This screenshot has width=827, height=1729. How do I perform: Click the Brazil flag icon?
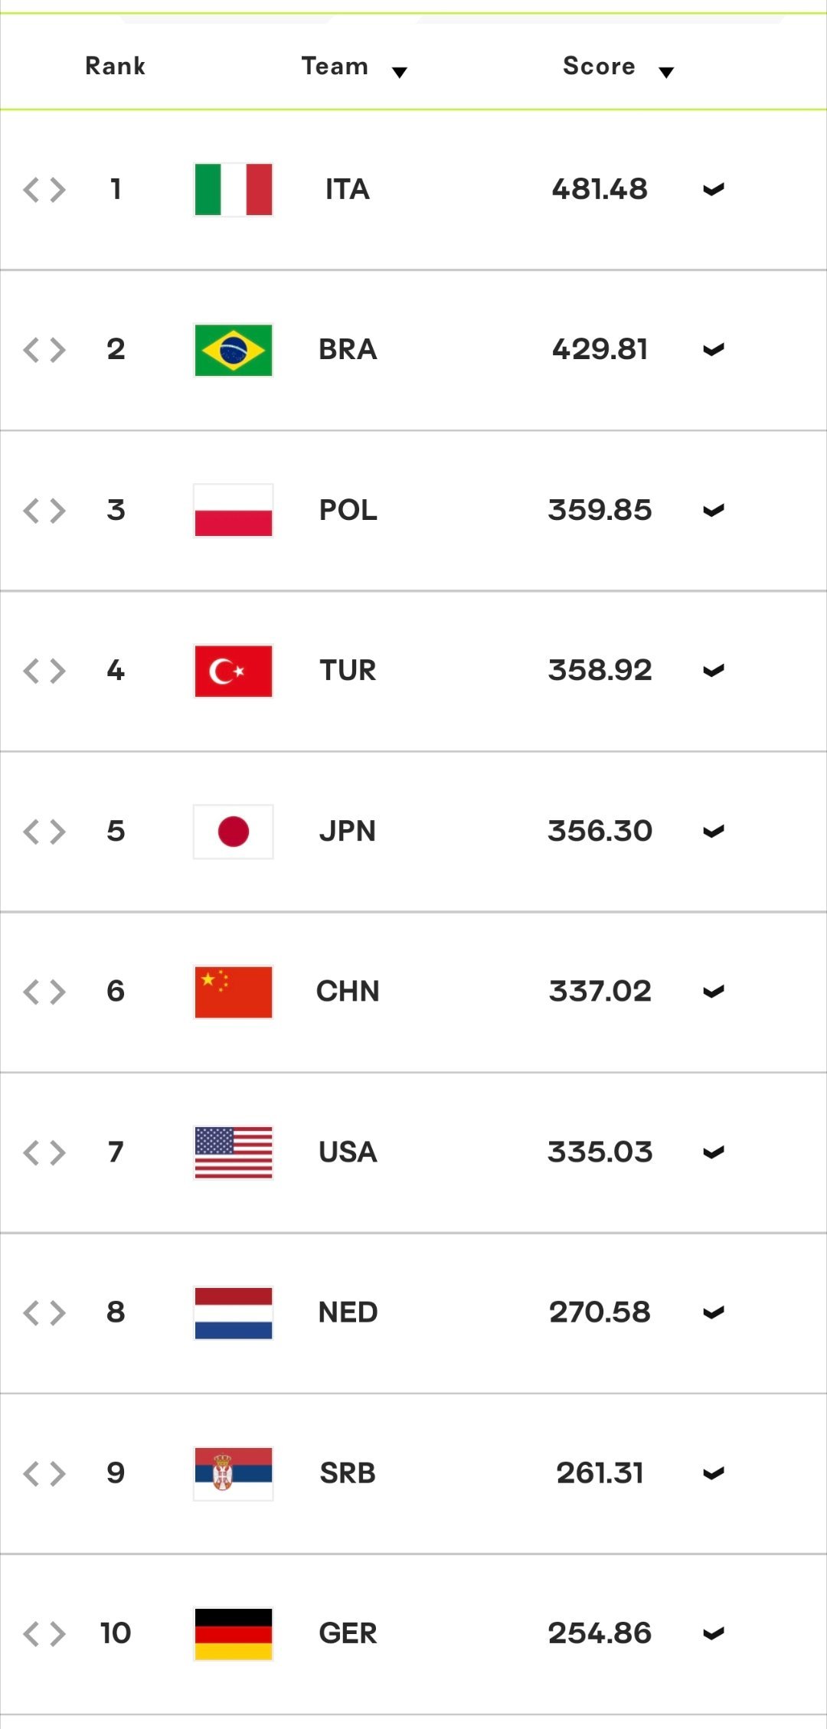point(234,350)
